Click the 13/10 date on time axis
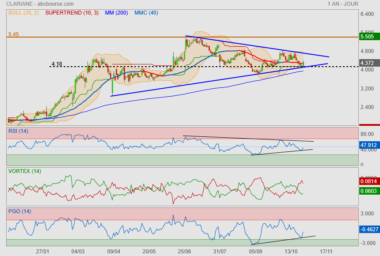 [291, 251]
